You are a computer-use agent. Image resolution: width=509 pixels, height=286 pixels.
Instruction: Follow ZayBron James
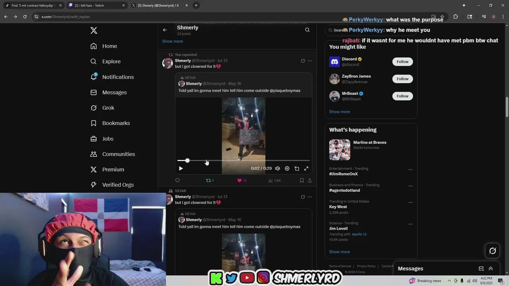click(x=402, y=79)
